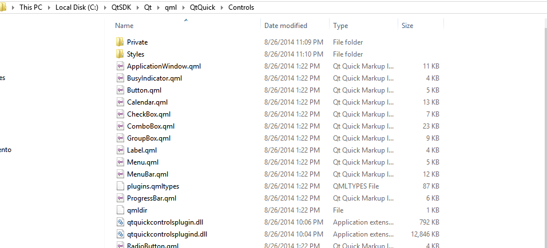Click the qmldir file icon
547x248 pixels.
pyautogui.click(x=120, y=210)
